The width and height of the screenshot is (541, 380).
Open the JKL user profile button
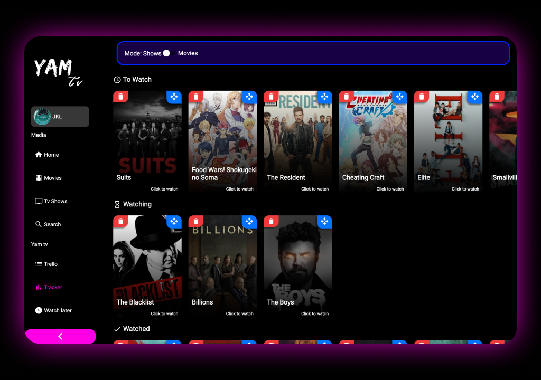pos(60,117)
